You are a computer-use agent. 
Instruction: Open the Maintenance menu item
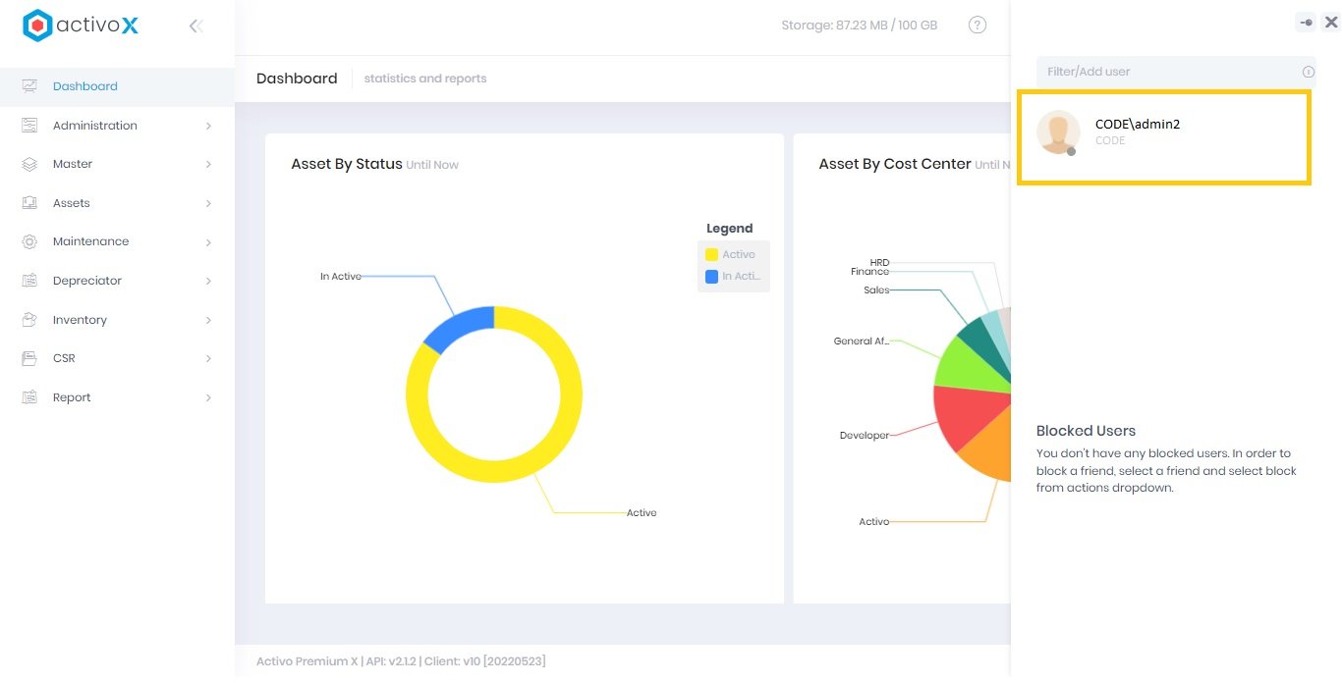tap(90, 241)
